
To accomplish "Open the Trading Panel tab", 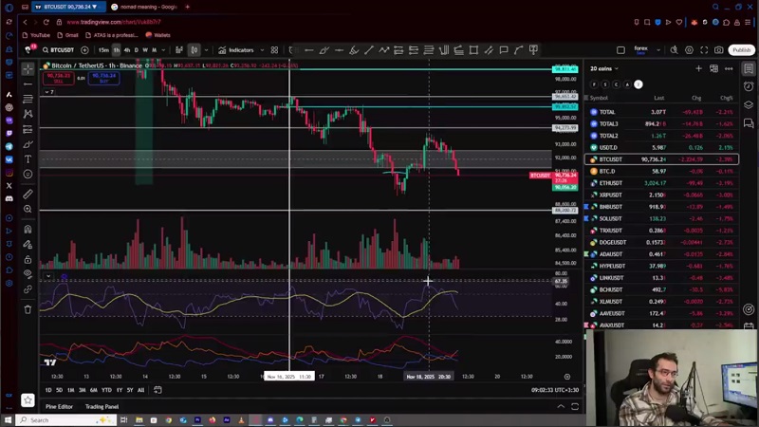I will pos(102,406).
